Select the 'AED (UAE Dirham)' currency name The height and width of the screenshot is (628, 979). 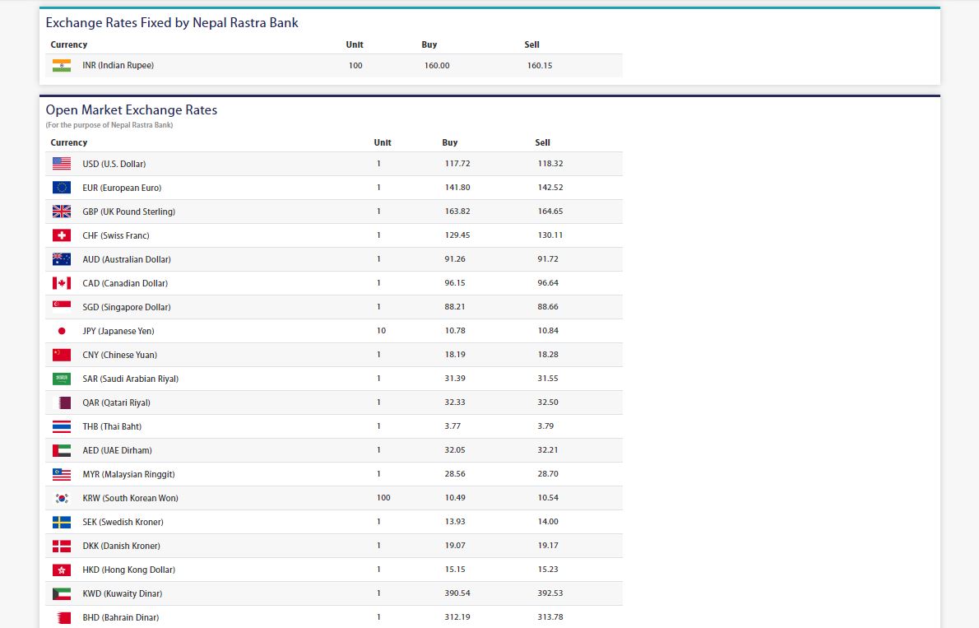(x=118, y=450)
